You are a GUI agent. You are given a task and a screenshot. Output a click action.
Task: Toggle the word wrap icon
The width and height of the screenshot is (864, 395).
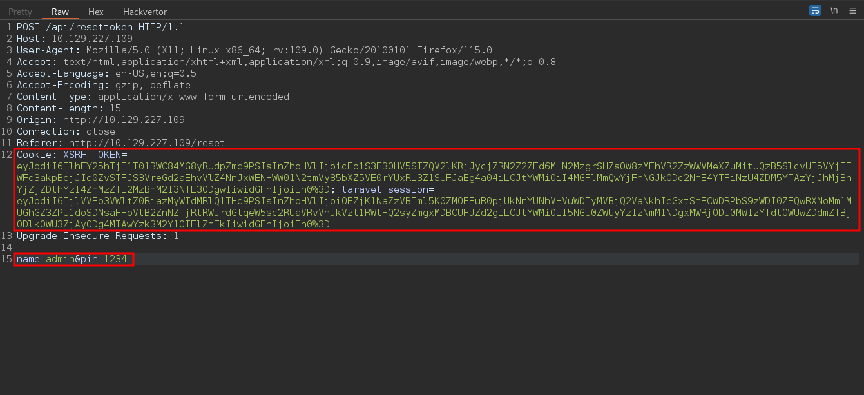816,10
